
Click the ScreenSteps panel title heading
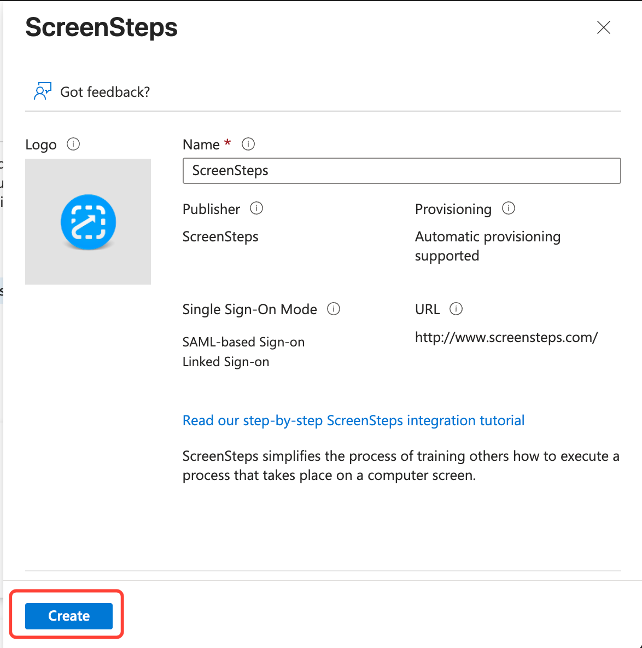pos(102,27)
